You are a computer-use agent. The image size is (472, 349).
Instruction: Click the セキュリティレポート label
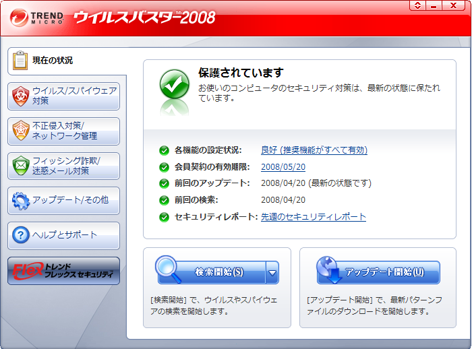click(x=216, y=217)
